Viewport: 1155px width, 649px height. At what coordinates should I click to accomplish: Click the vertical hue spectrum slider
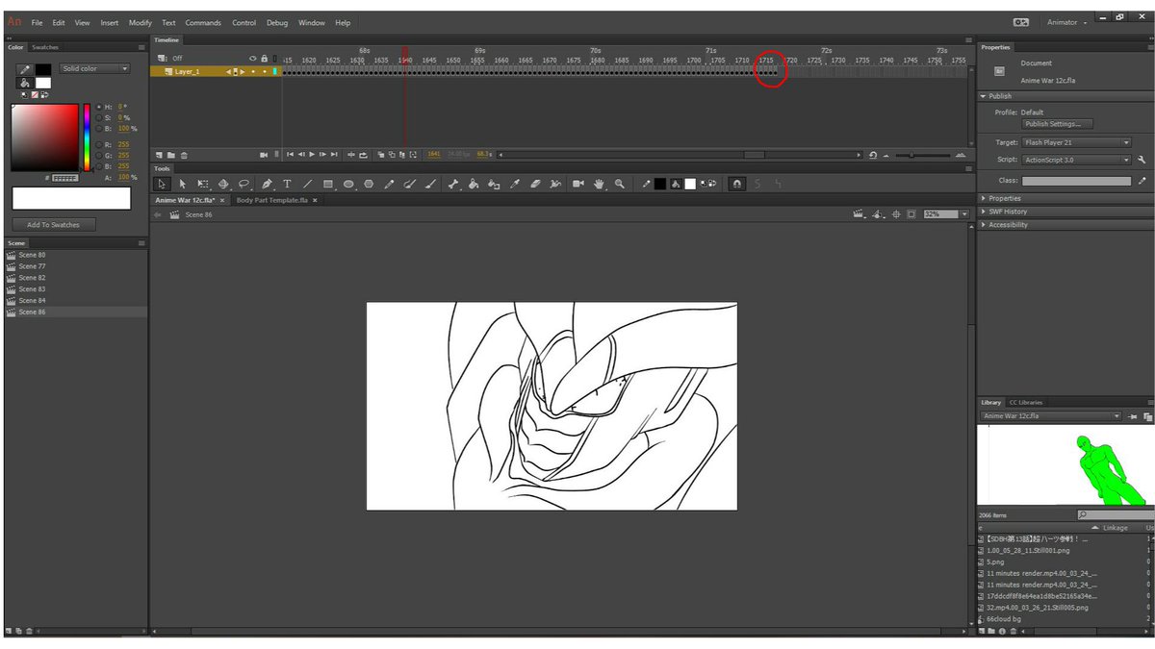coord(87,137)
